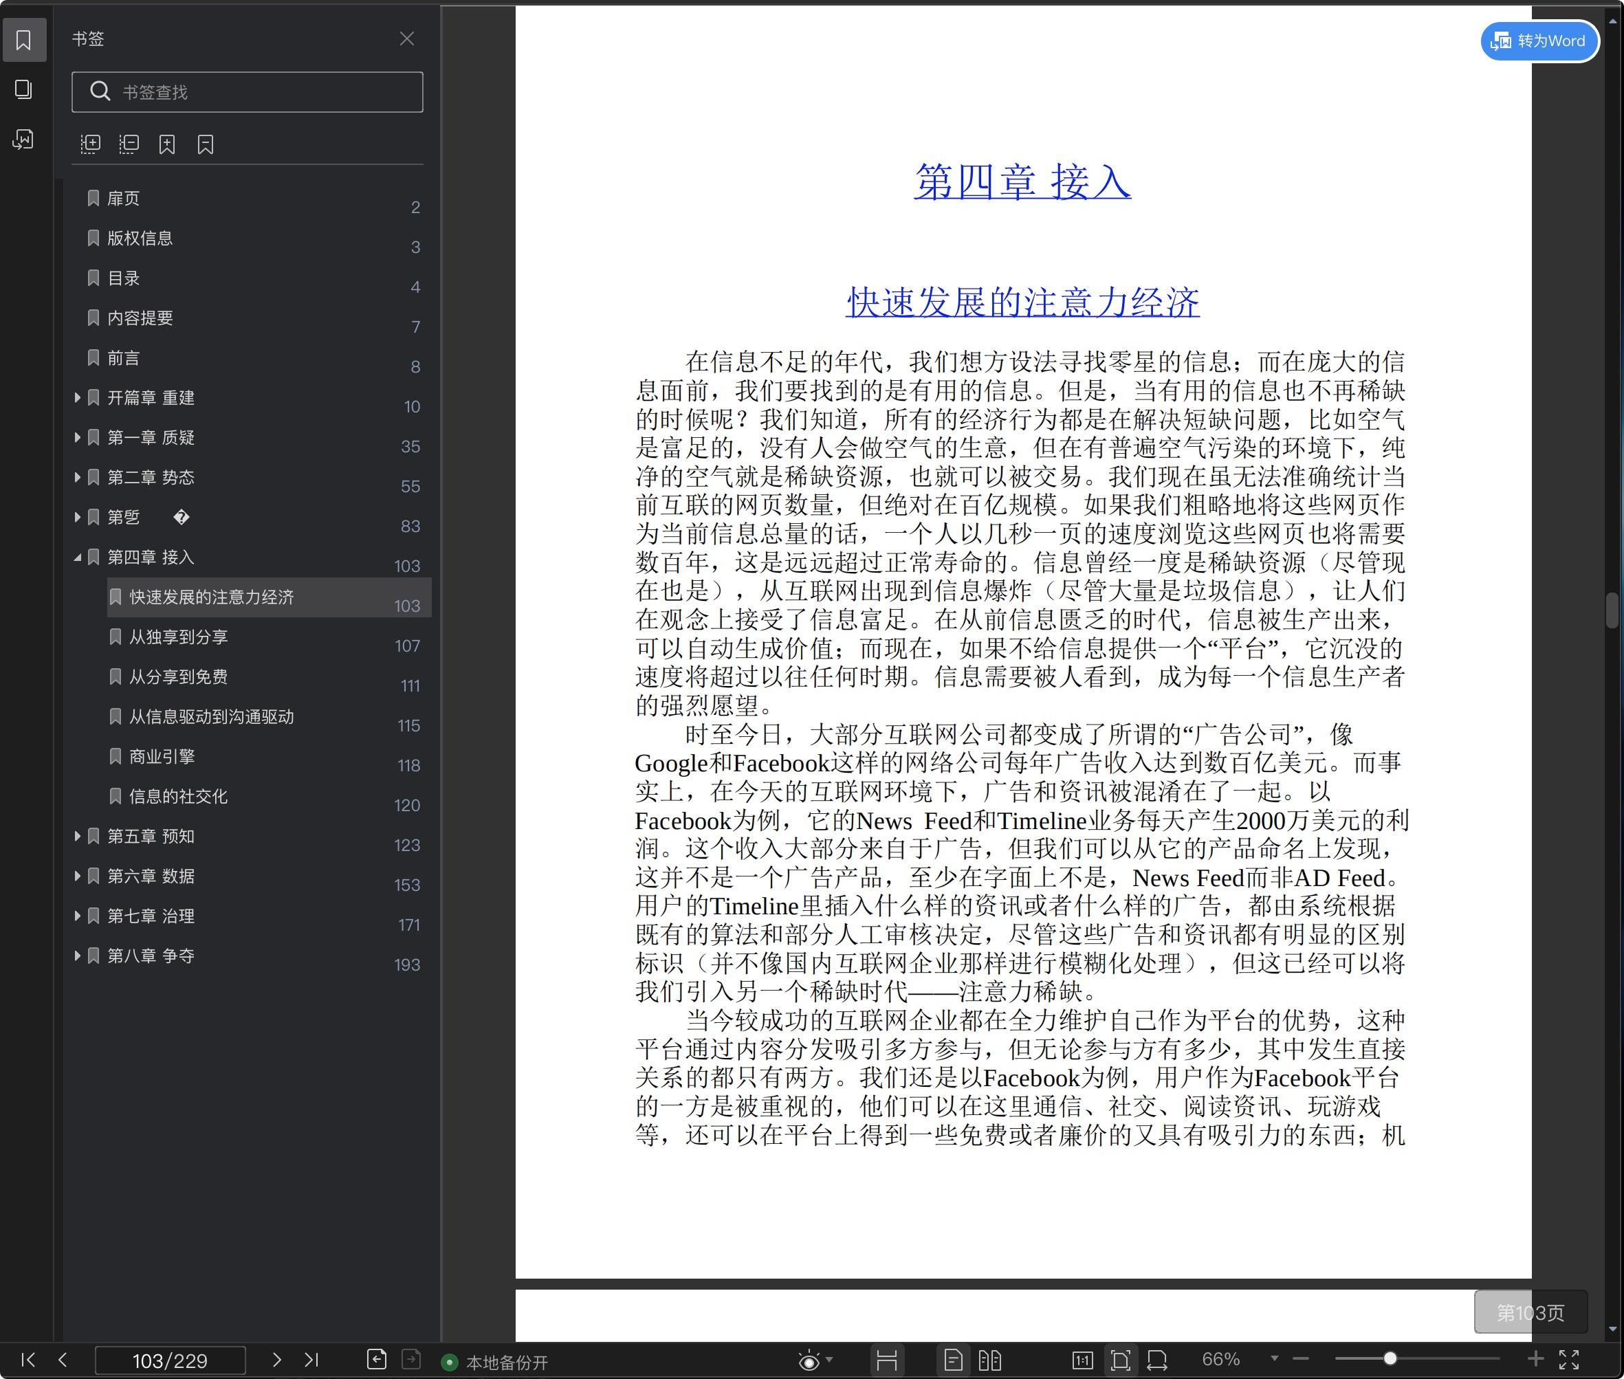1624x1379 pixels.
Task: Rotate the document view
Action: (1157, 1360)
